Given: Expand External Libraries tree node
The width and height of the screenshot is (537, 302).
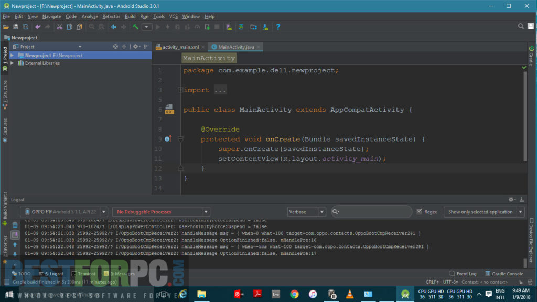Looking at the screenshot, I should [x=13, y=63].
